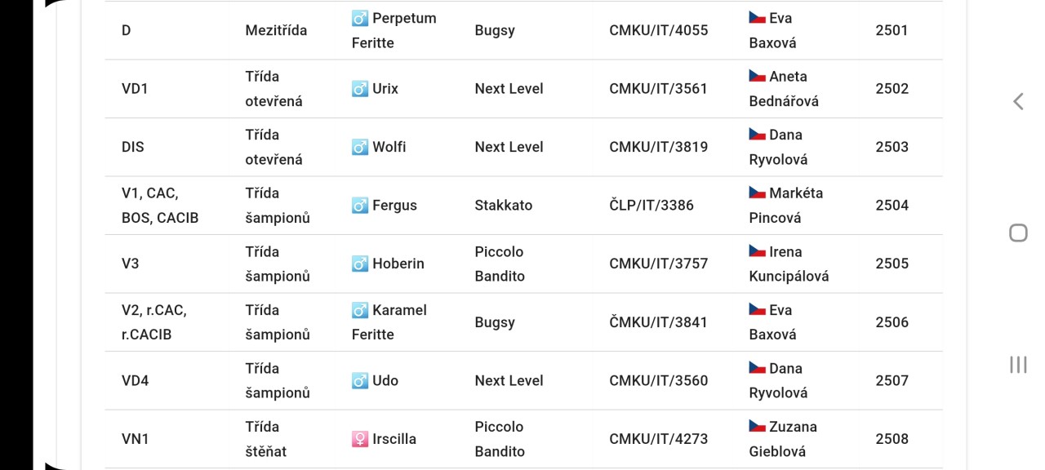The width and height of the screenshot is (1045, 470).
Task: Click registration number CMKU/IT/3757
Action: click(659, 264)
